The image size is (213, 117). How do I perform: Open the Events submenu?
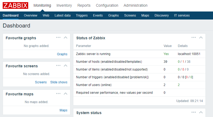click(x=98, y=15)
